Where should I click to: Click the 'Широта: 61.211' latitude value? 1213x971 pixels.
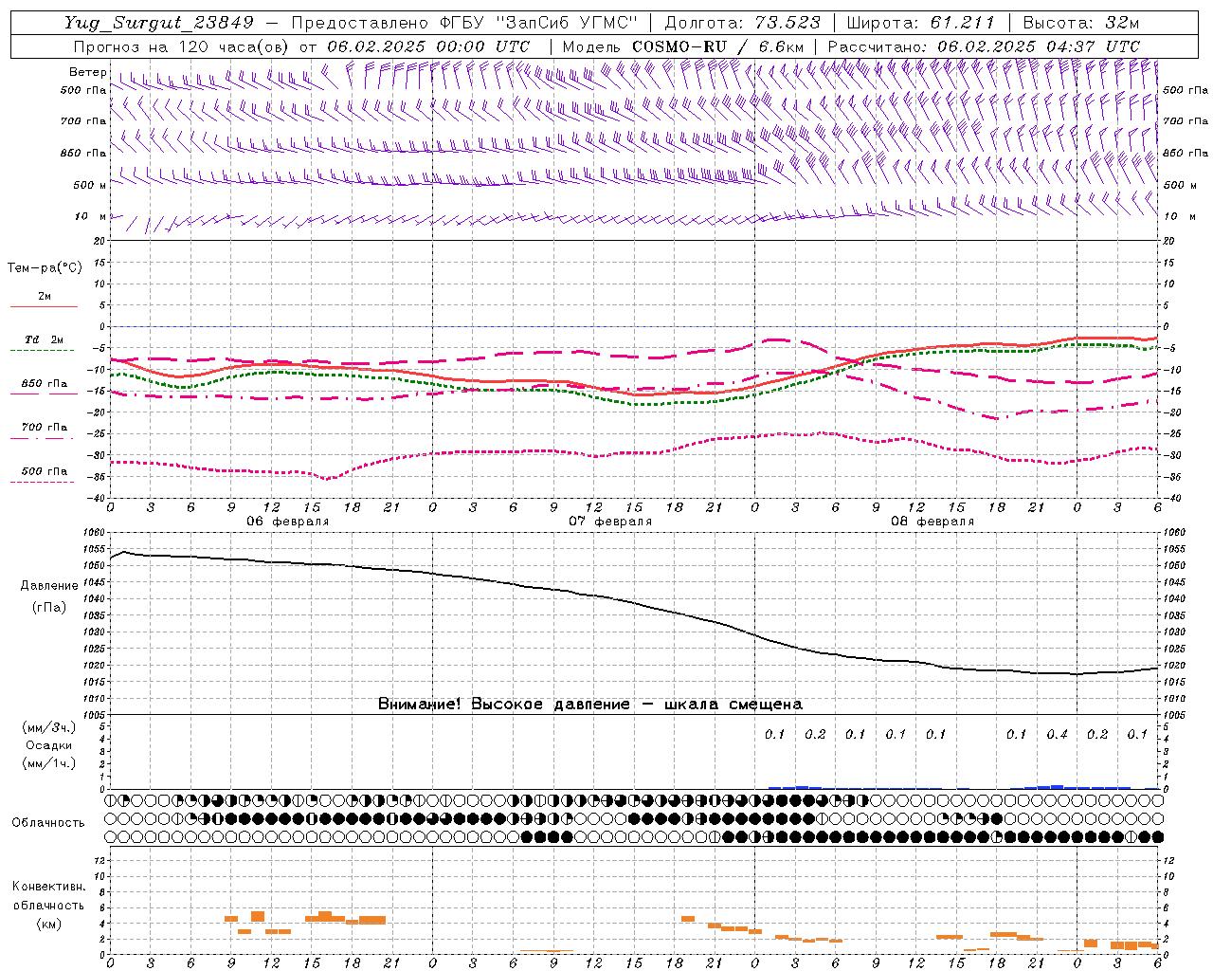(x=920, y=23)
